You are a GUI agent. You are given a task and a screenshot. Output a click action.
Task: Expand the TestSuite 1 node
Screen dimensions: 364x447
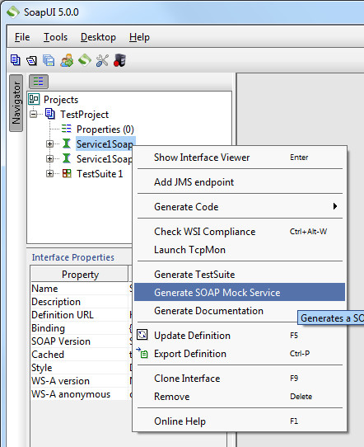pos(49,173)
